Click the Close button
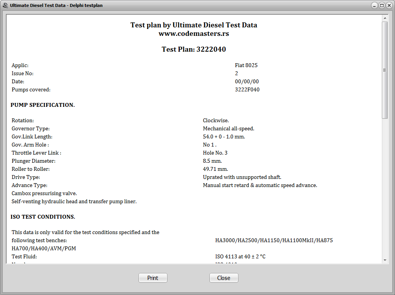The width and height of the screenshot is (395, 295). 224,278
